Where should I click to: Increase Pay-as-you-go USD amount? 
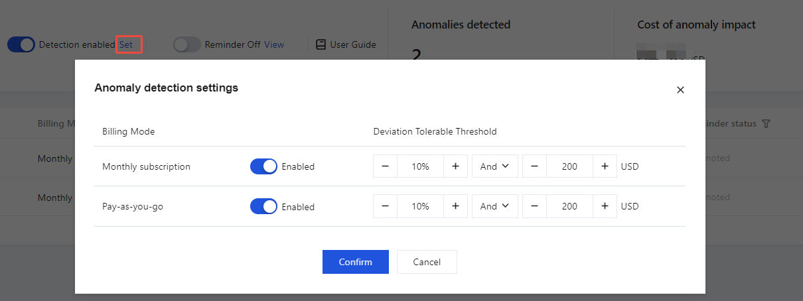pos(605,206)
